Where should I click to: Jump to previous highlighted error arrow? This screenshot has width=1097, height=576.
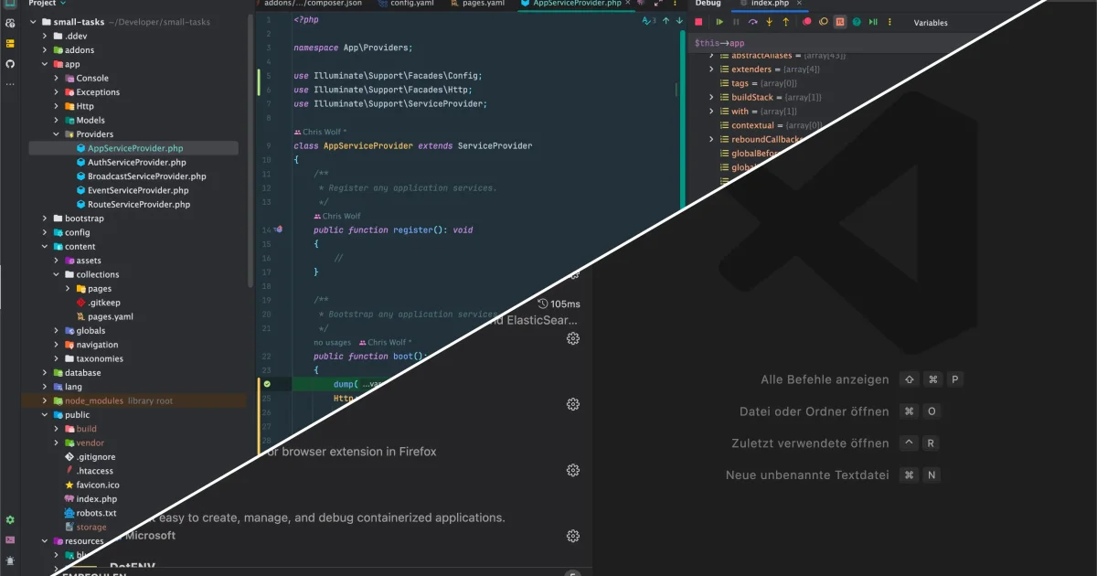pos(666,20)
